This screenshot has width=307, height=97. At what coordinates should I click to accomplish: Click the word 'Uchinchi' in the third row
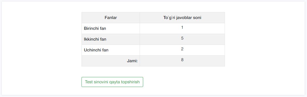92,50
